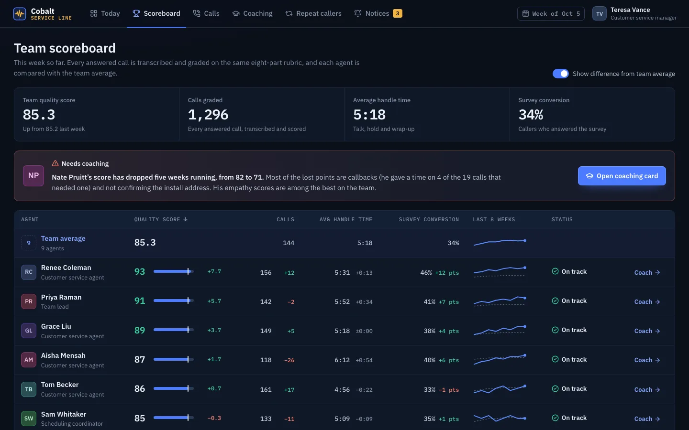Open Coach link for Renee Coleman
The width and height of the screenshot is (689, 430).
647,272
